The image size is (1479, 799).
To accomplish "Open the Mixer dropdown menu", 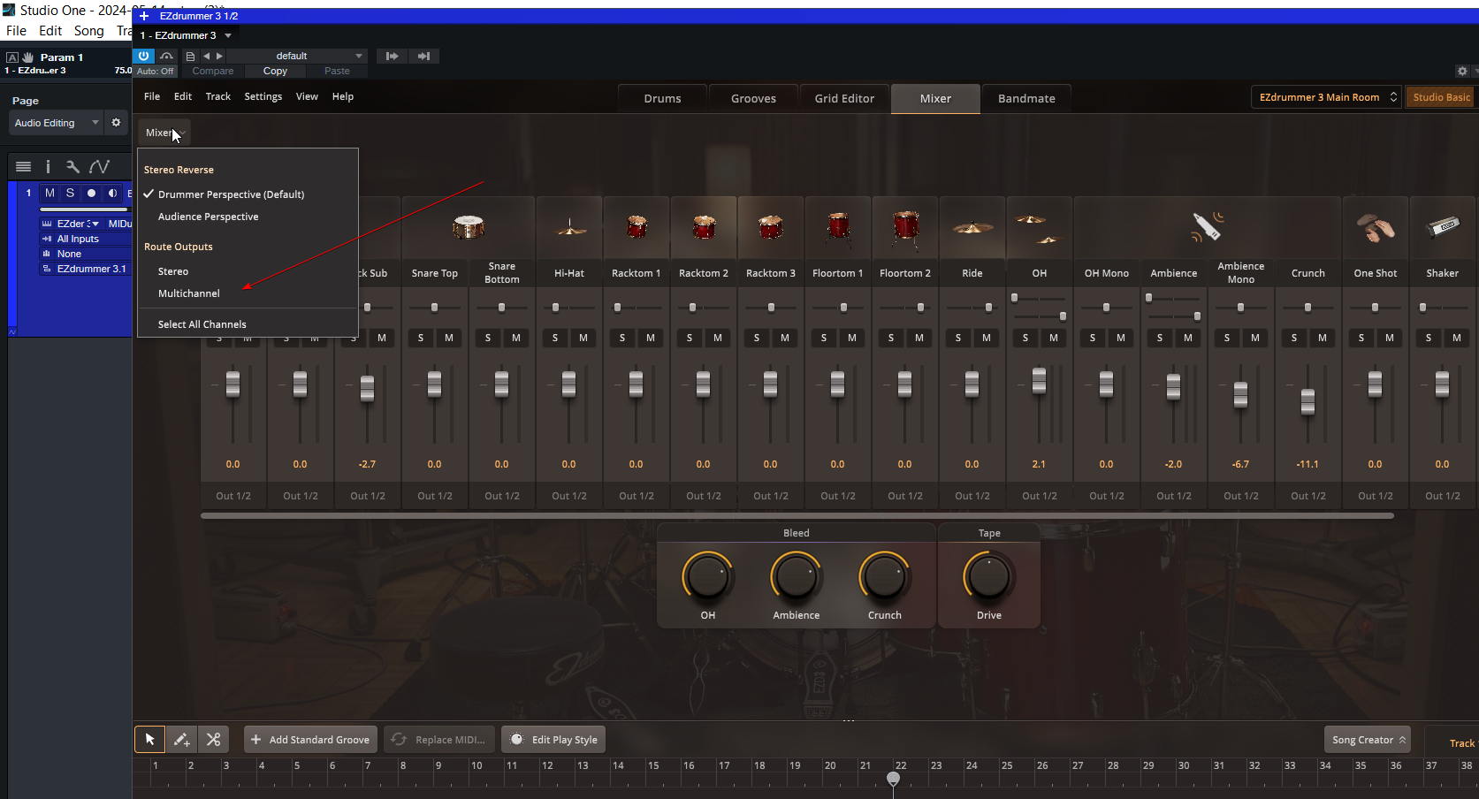I will (x=164, y=133).
